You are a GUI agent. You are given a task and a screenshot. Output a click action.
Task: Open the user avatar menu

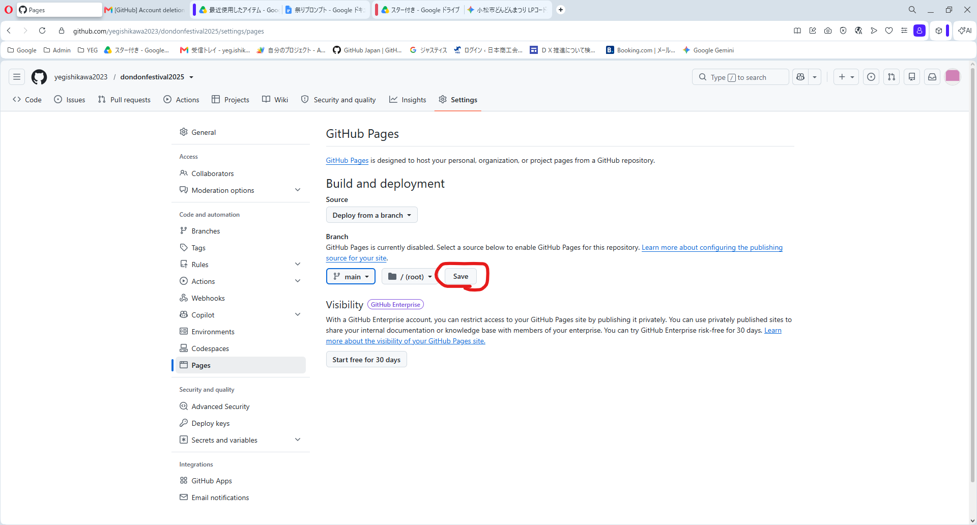tap(953, 77)
